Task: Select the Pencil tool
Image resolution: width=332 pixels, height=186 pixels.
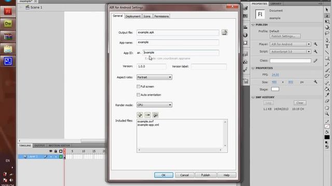Action: 327,64
